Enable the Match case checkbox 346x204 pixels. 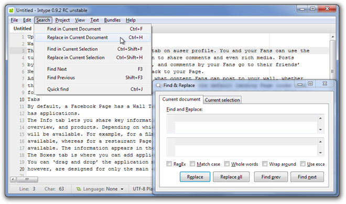pyautogui.click(x=192, y=164)
